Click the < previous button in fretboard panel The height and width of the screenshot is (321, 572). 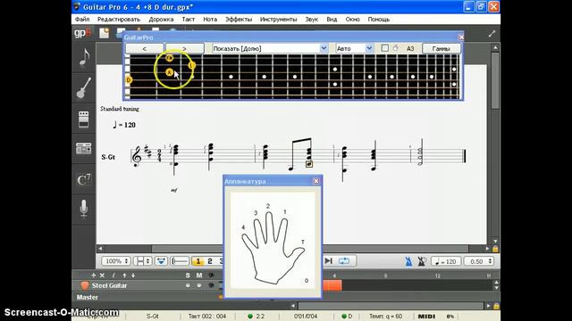point(145,48)
